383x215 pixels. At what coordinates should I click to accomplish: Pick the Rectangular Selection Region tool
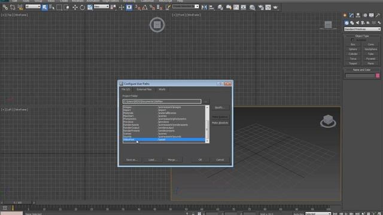59,7
